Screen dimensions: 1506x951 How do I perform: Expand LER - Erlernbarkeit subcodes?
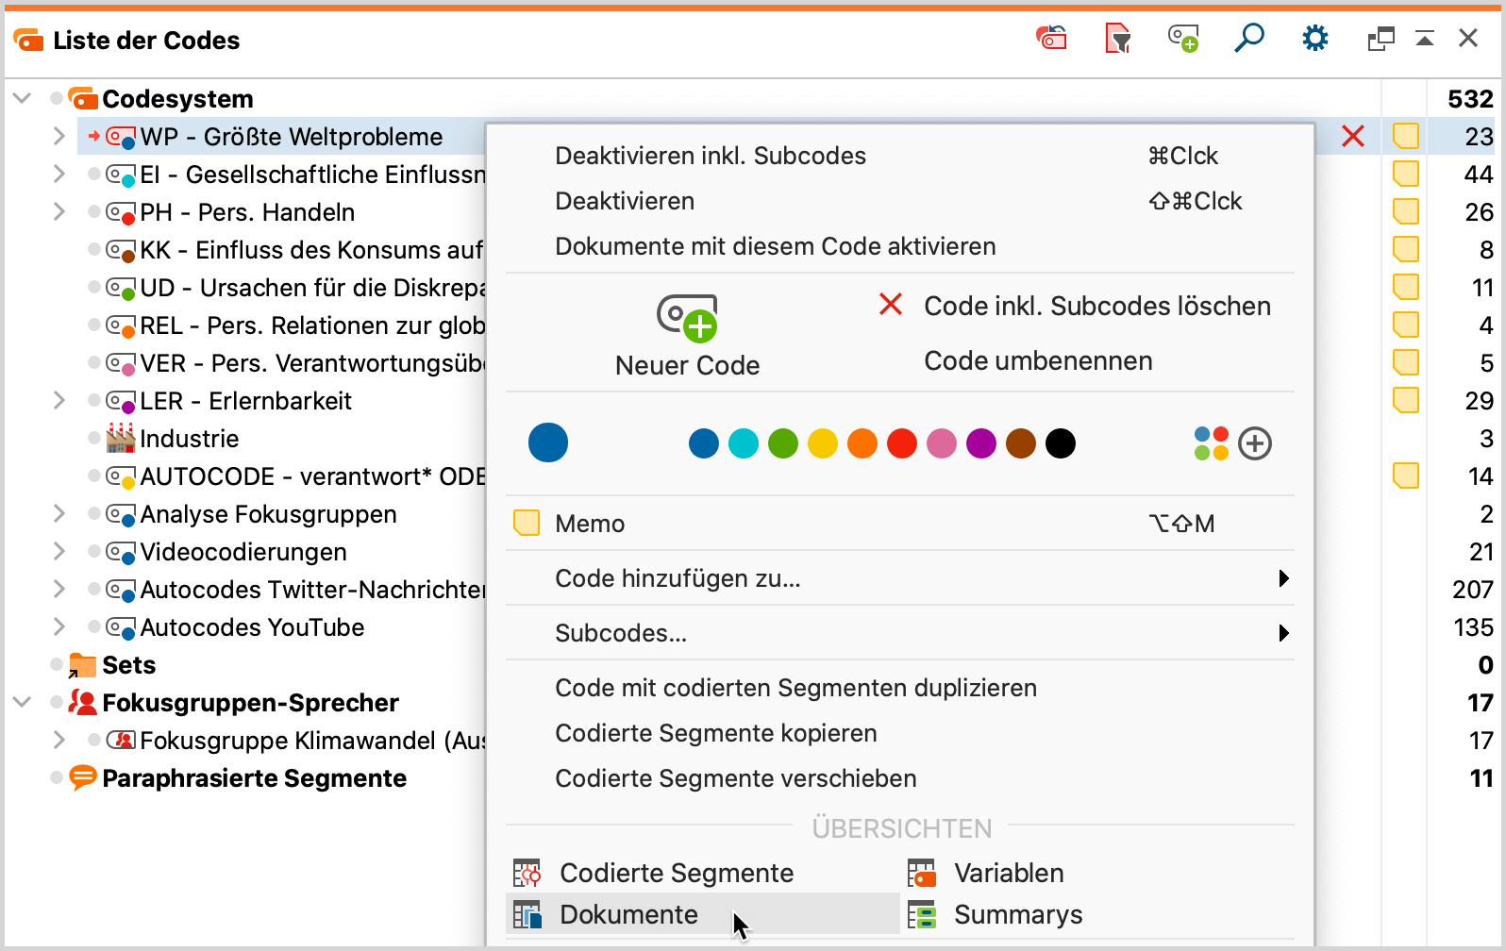click(x=59, y=400)
